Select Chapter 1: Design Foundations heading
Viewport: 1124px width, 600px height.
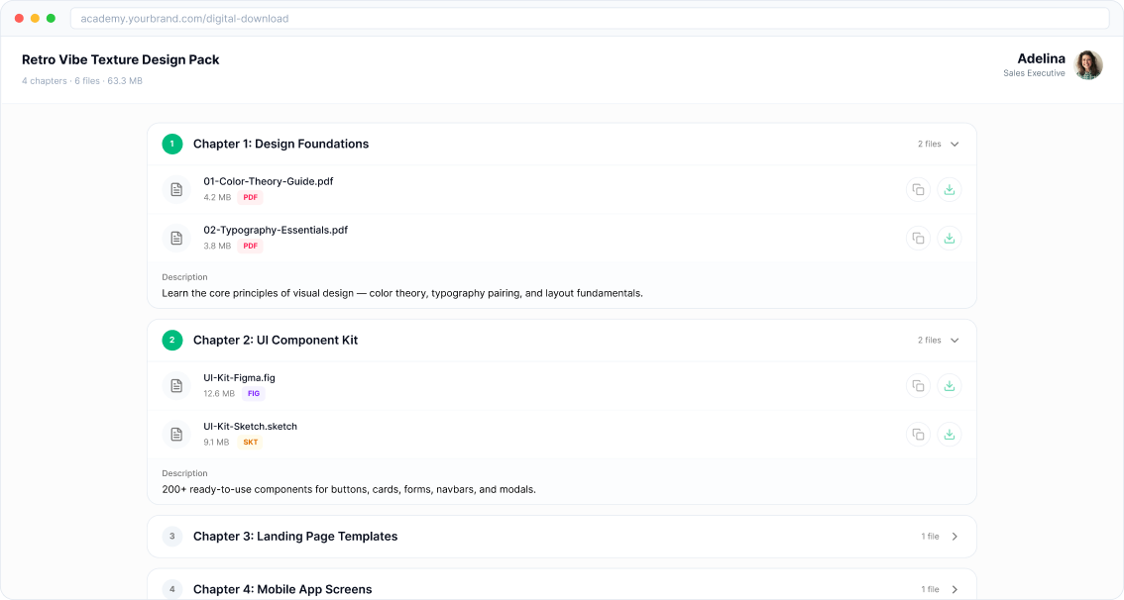coord(281,145)
